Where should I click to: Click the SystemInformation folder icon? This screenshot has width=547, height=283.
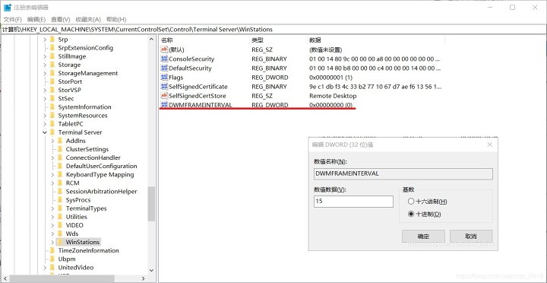(x=52, y=107)
